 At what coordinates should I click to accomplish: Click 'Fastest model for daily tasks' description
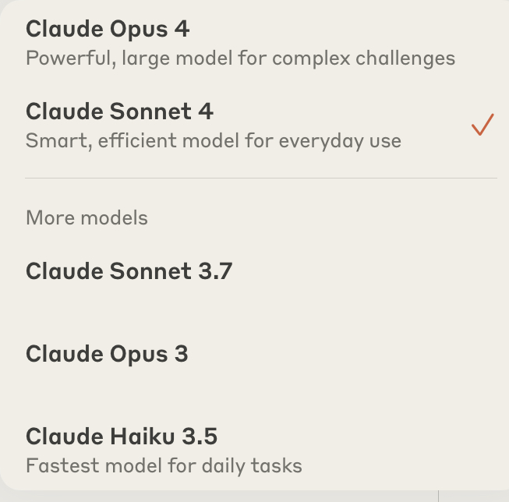coord(164,466)
